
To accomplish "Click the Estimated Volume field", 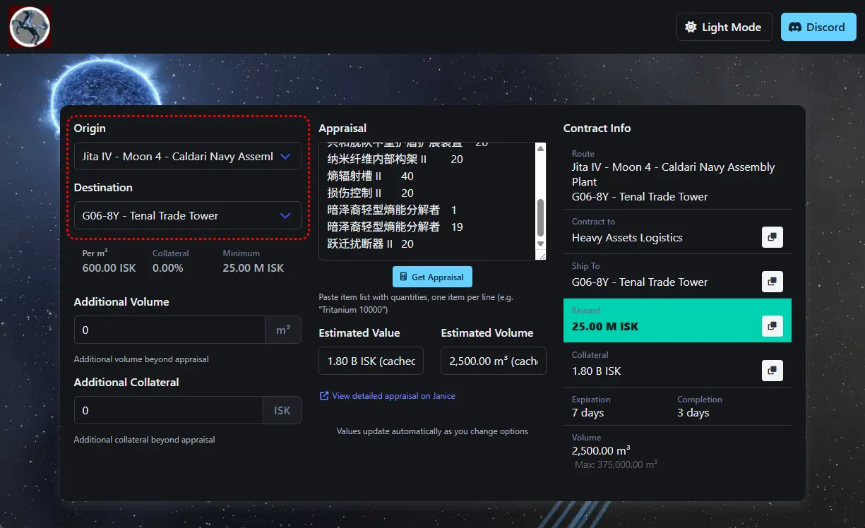I will (x=493, y=361).
